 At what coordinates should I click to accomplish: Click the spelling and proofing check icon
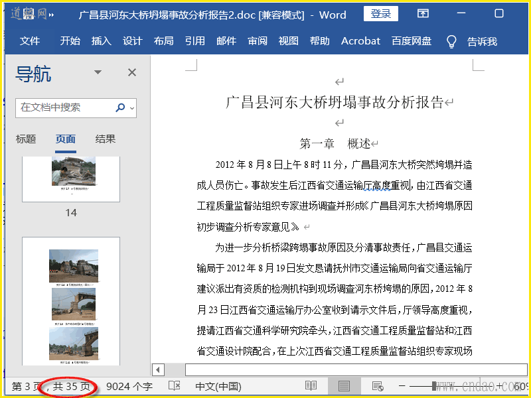pyautogui.click(x=175, y=386)
